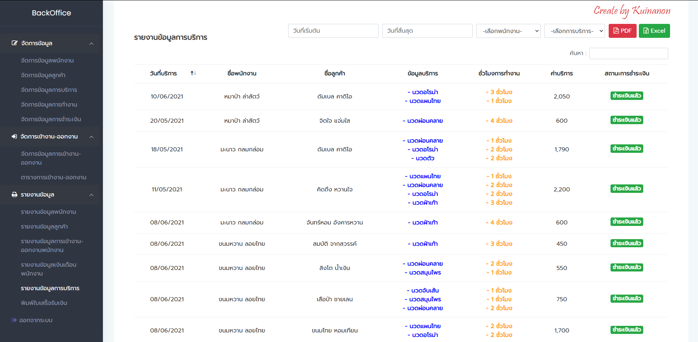Open the -เลือกการบริการ- service dropdown
The image size is (698, 342).
pos(574,31)
